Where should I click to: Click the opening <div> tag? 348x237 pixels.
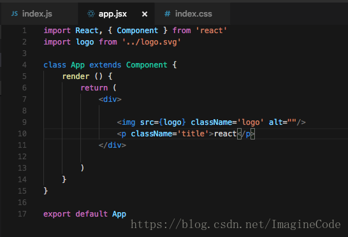110,99
